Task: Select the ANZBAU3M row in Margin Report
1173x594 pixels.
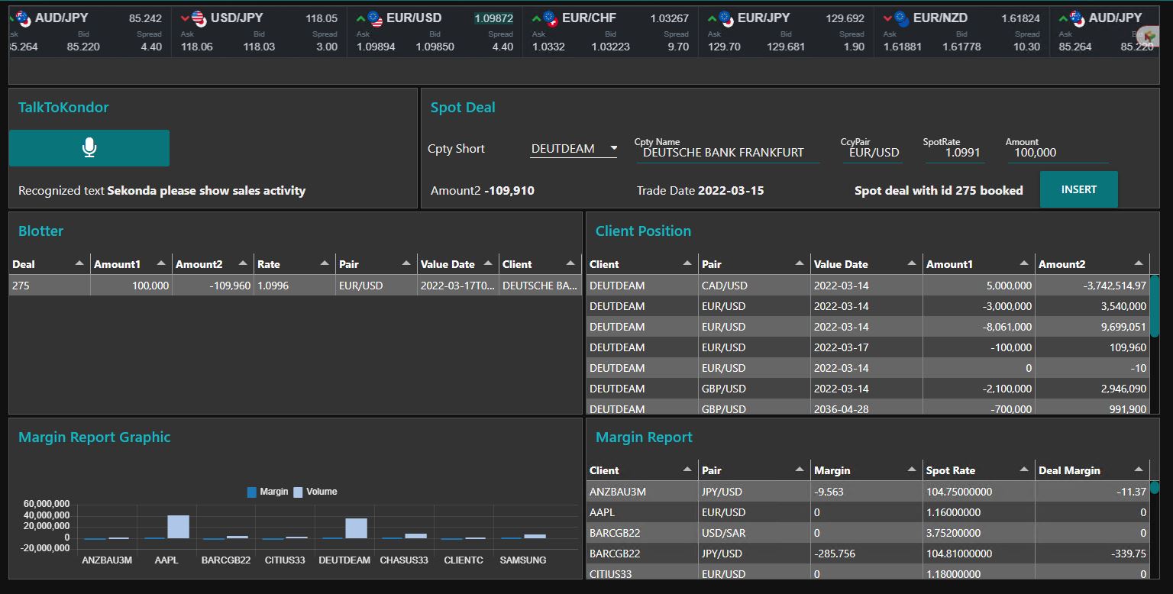Action: 868,492
